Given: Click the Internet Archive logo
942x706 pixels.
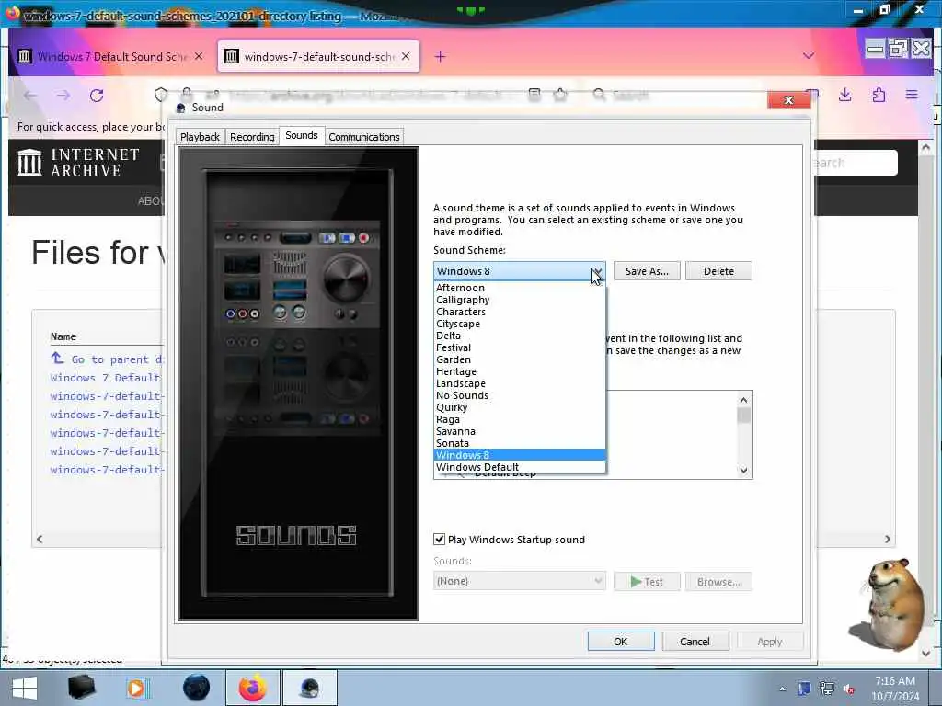Looking at the screenshot, I should click(x=79, y=163).
